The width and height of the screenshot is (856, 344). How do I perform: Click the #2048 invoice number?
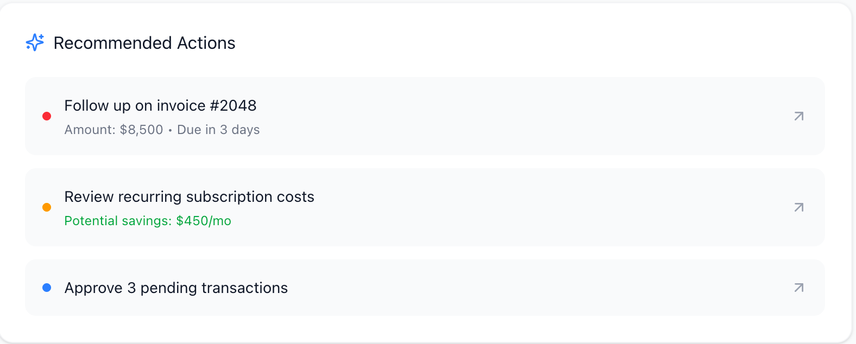(x=234, y=106)
